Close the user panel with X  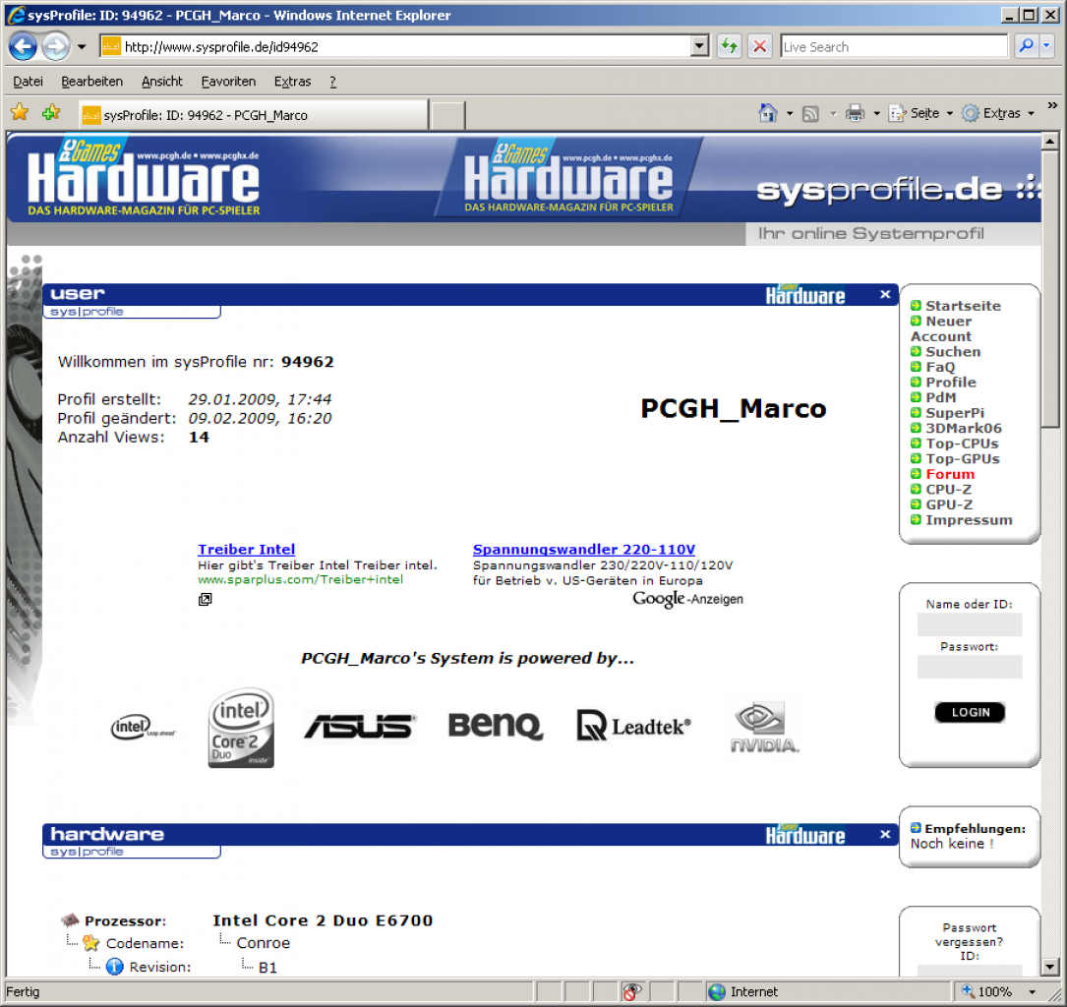[x=885, y=295]
